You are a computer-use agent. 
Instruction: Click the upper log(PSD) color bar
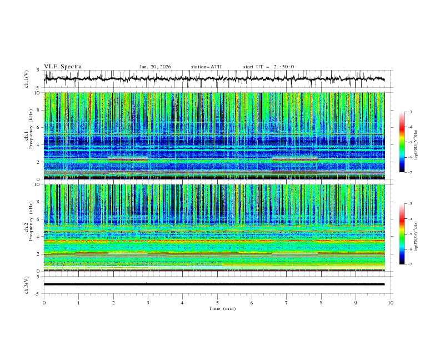pos(402,142)
